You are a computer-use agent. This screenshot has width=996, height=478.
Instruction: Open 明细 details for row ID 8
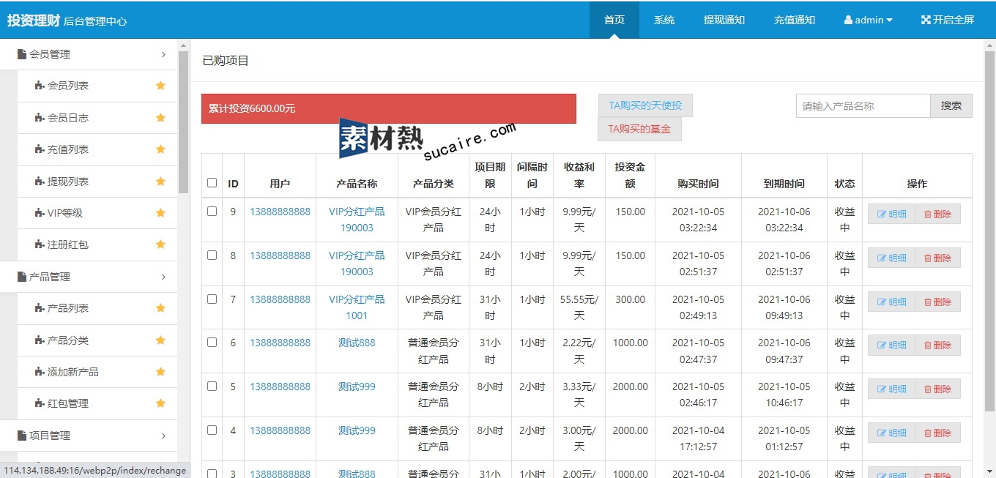tap(891, 258)
